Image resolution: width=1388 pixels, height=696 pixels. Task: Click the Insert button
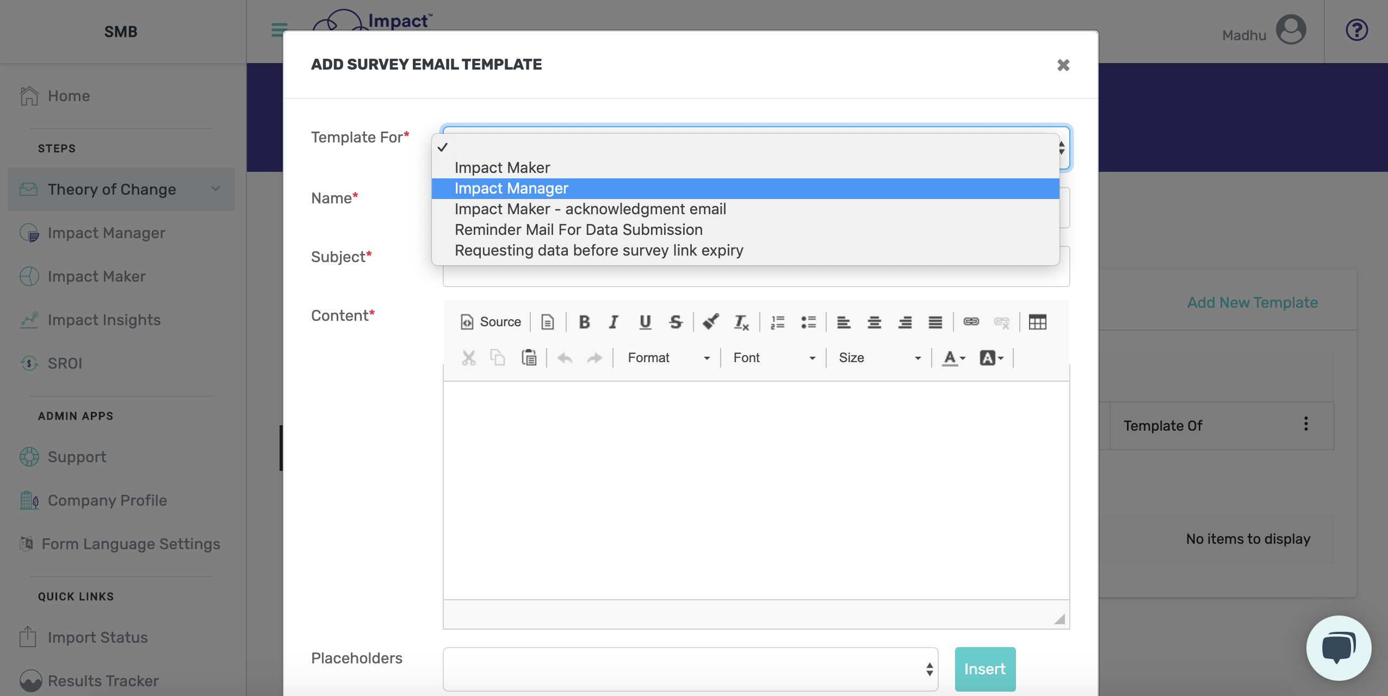pyautogui.click(x=985, y=669)
